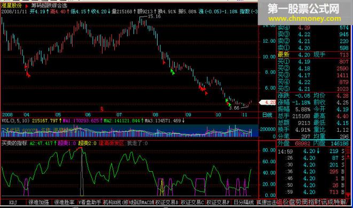This screenshot has height=208, width=353.
Task: Click the green arrow signal near the October low
Action: (x=228, y=102)
